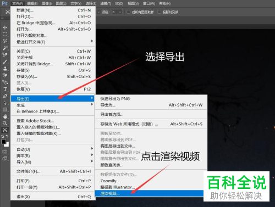Choose Zoomify... in export submenu
Screen dimensions: 275x207
tap(151, 181)
